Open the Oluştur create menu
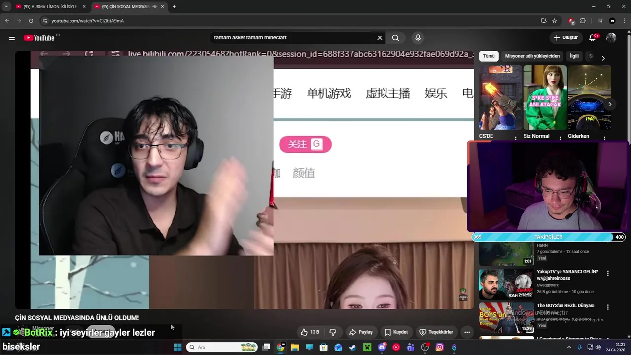 click(565, 38)
